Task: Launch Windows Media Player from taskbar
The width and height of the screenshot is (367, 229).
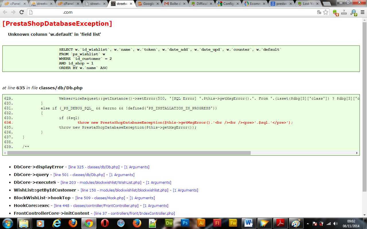Action: point(40,223)
